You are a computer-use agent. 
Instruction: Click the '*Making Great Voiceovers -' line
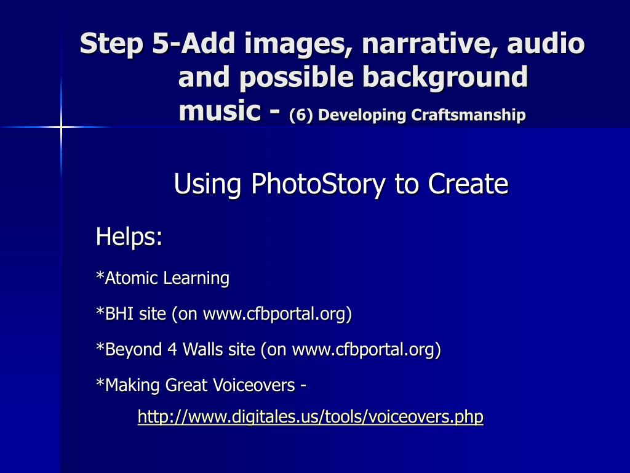[201, 385]
